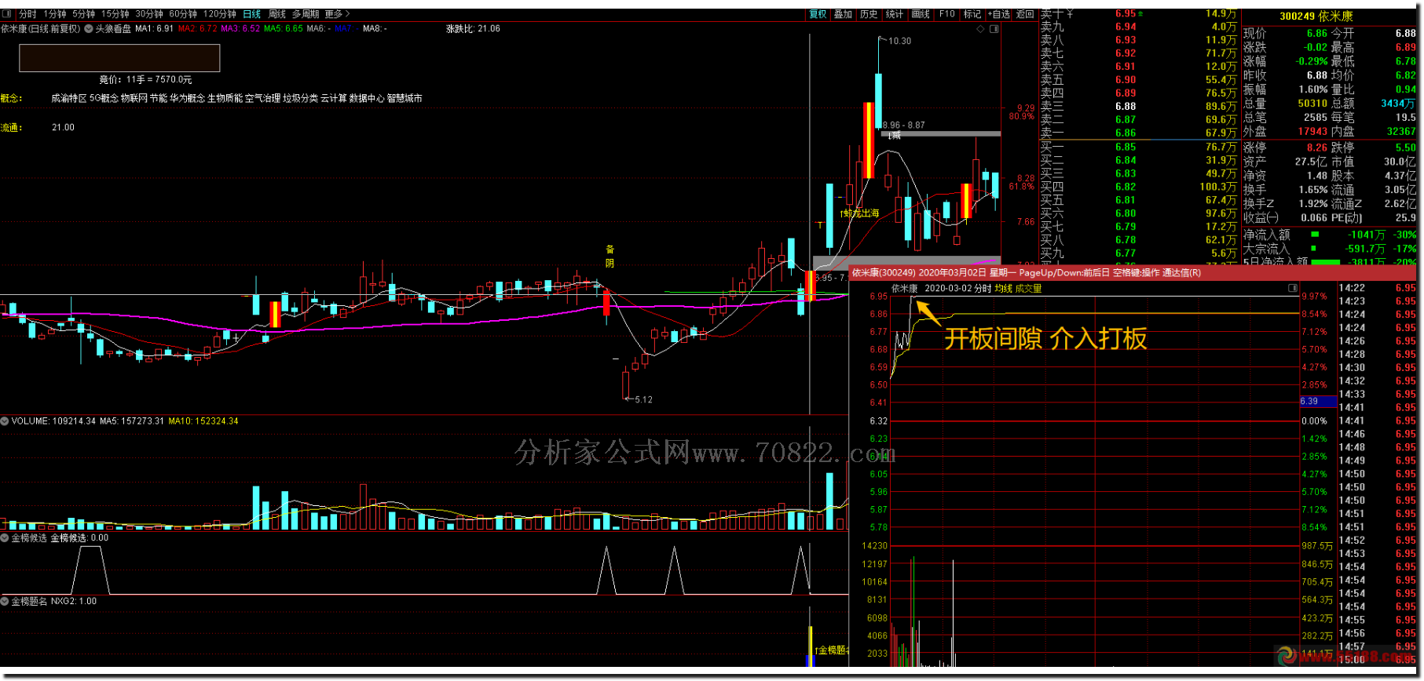Click the empty auction box under stock name
1424x681 pixels.
(119, 58)
